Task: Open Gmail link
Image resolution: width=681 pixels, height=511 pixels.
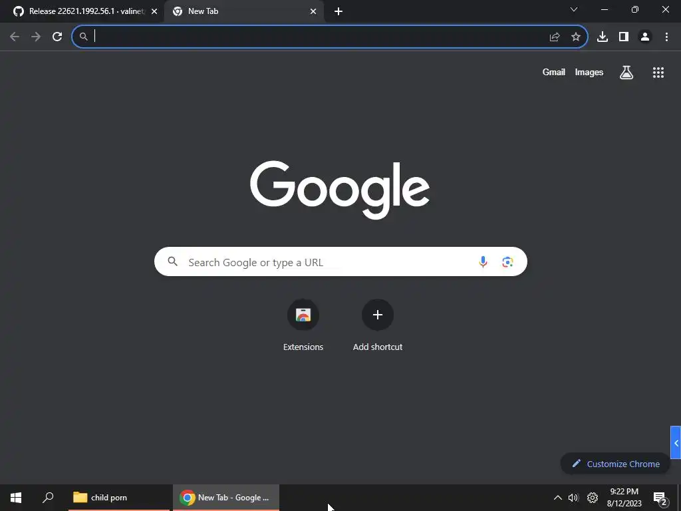Action: pos(554,72)
